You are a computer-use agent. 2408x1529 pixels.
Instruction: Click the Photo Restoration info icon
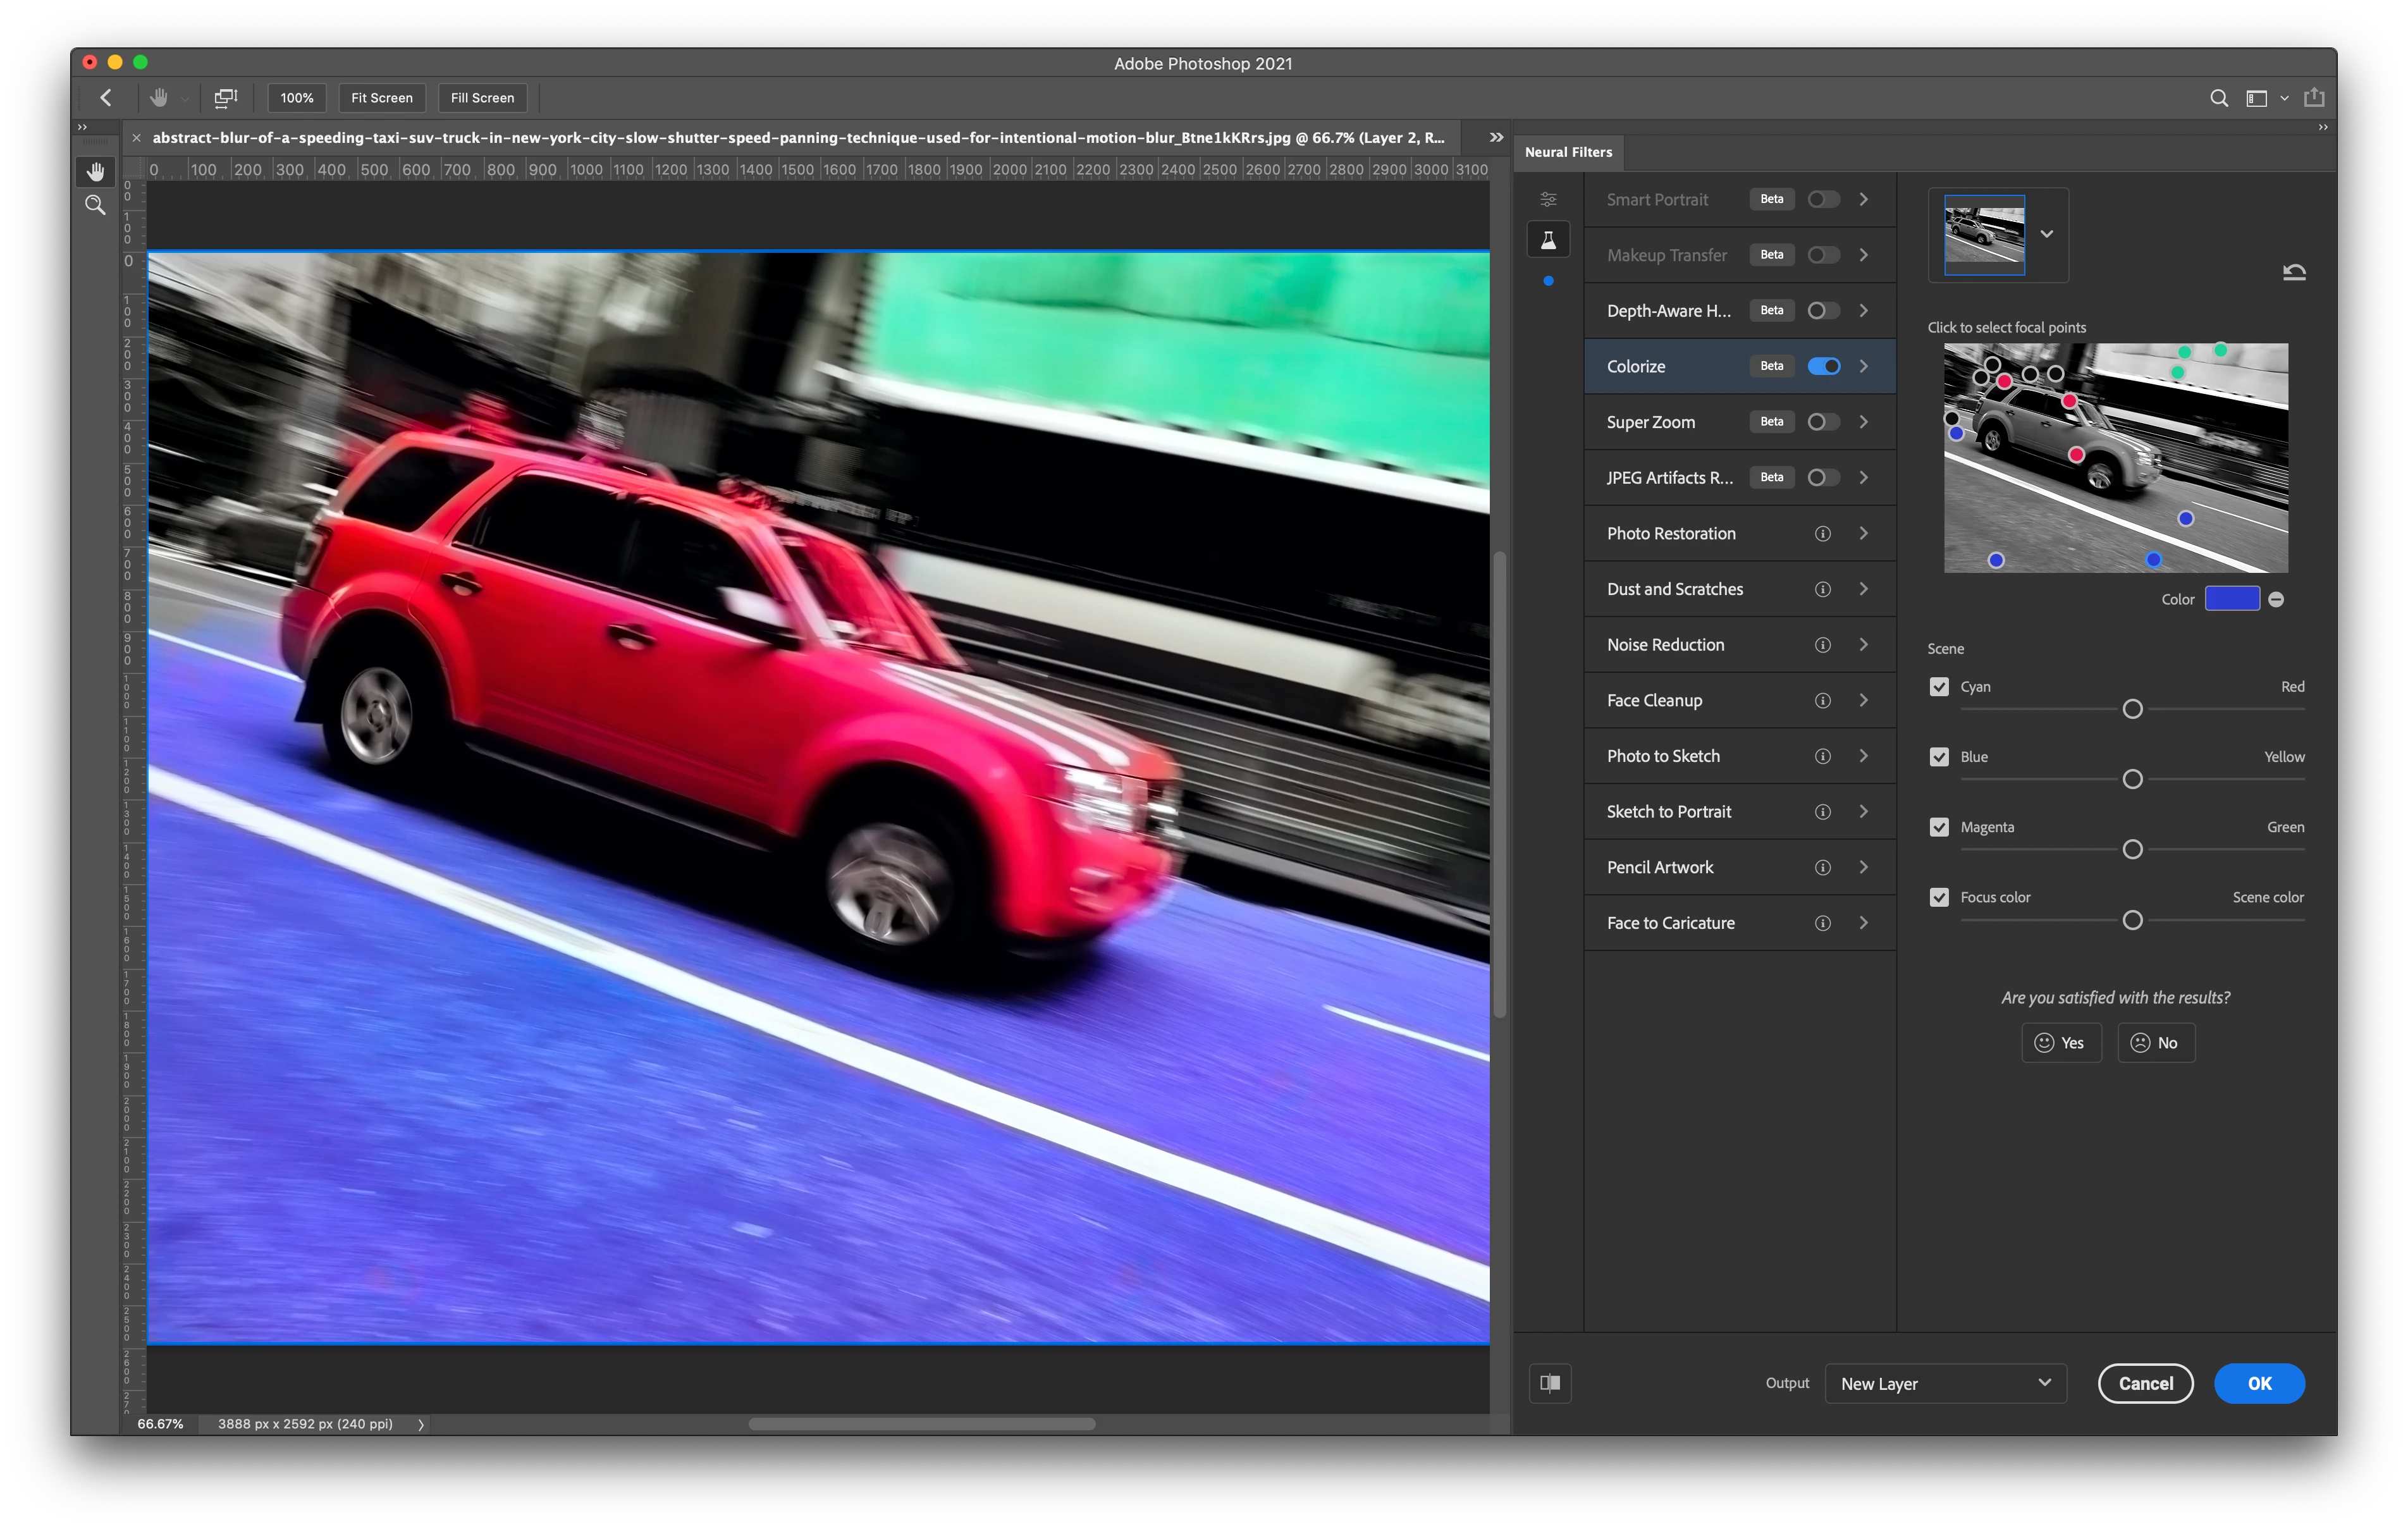[1822, 534]
